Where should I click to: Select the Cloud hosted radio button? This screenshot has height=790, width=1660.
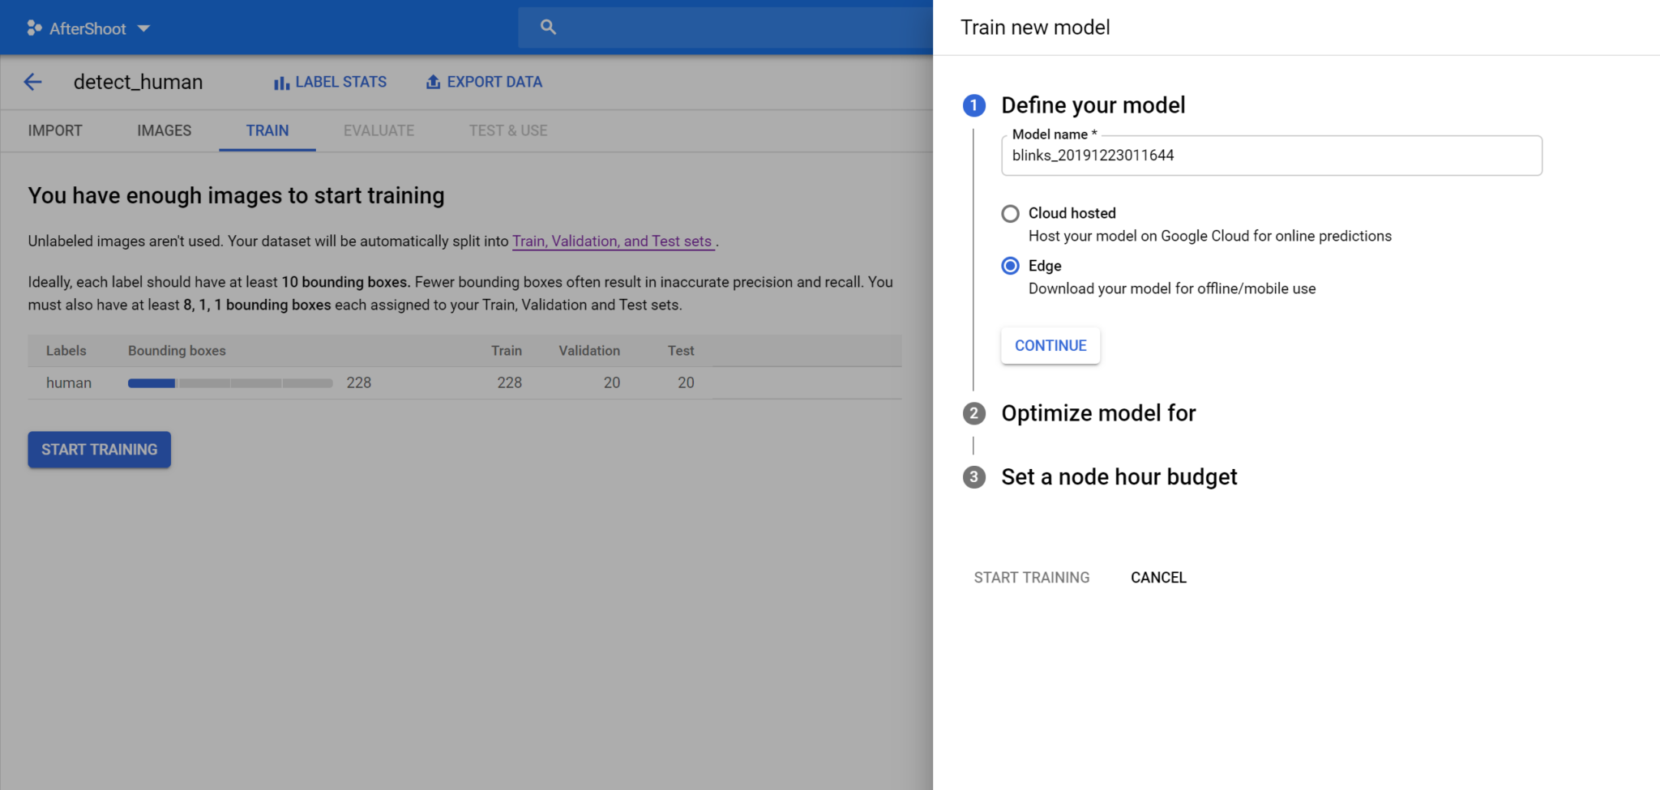1010,213
